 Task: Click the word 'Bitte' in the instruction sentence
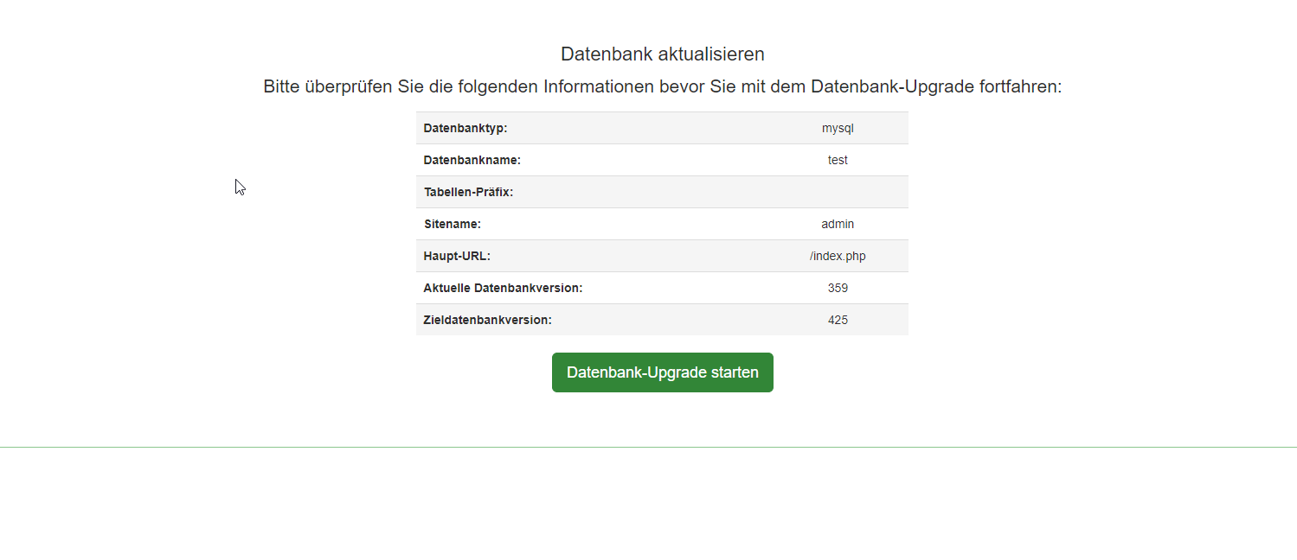point(281,86)
